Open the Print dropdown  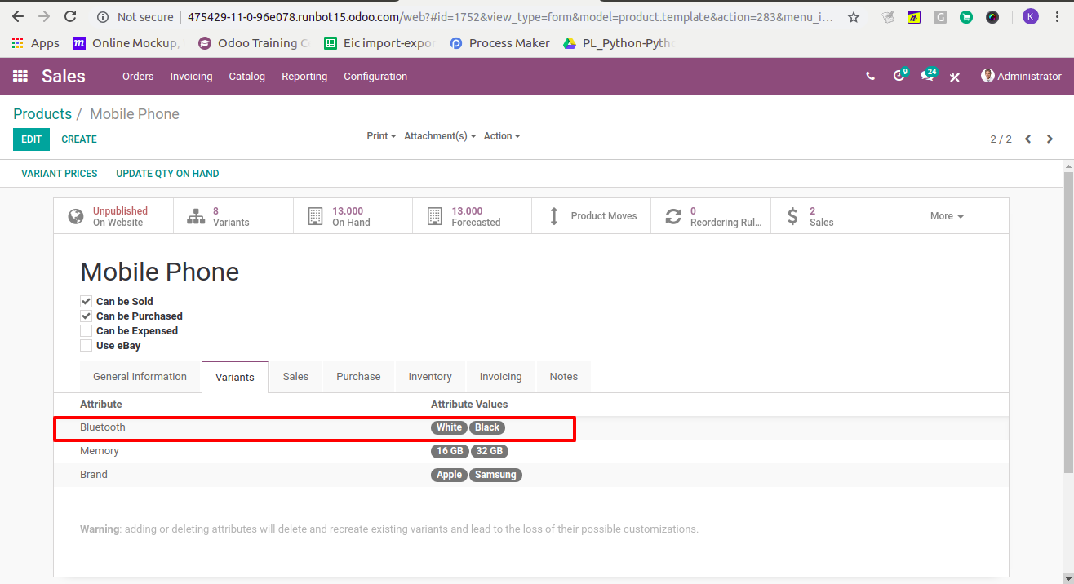click(x=381, y=136)
